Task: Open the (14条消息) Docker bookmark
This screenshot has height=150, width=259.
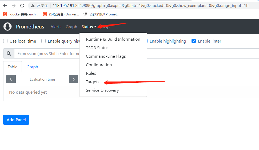Action: (x=61, y=14)
